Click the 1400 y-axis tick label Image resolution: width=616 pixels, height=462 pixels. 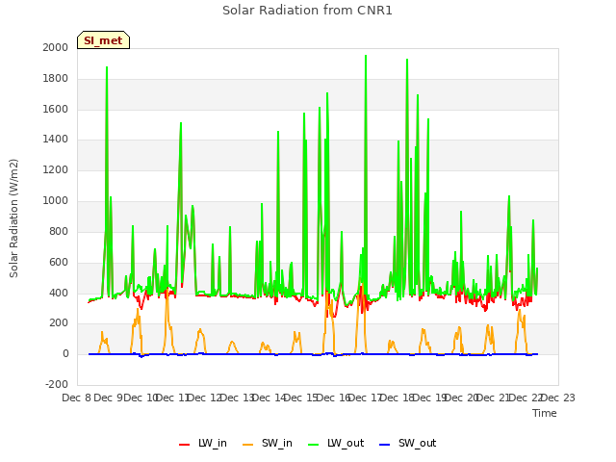(56, 139)
